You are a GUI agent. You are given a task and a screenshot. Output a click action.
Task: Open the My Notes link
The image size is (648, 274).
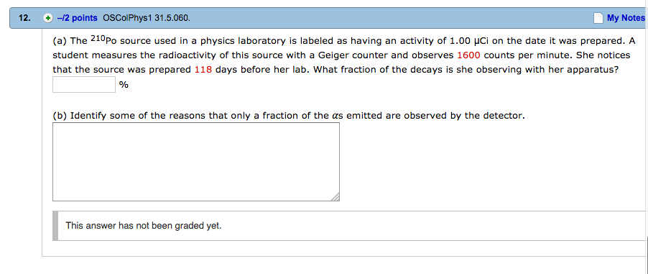[x=626, y=18]
